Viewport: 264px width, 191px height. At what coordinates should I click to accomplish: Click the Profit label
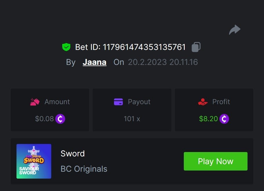221,102
